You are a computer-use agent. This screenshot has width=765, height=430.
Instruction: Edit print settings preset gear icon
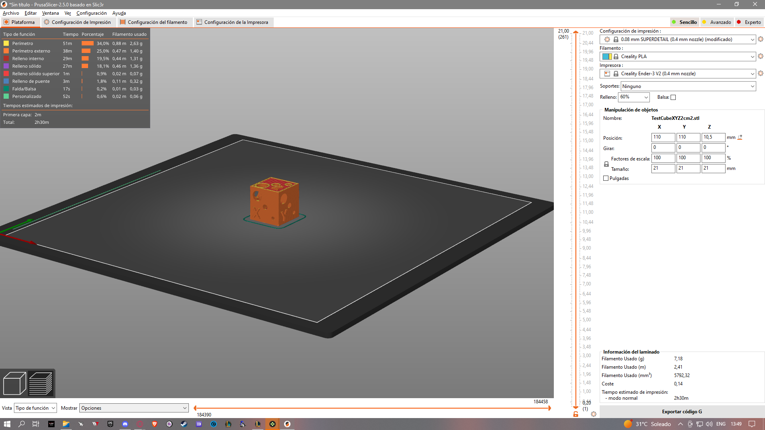761,39
